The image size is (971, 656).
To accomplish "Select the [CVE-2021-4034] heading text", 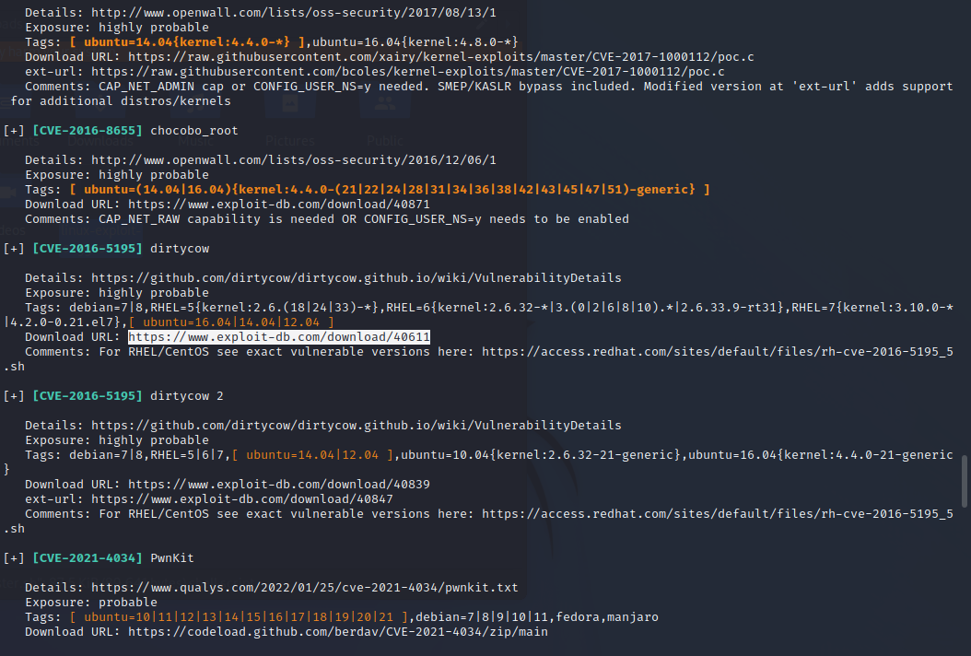I will click(x=88, y=558).
